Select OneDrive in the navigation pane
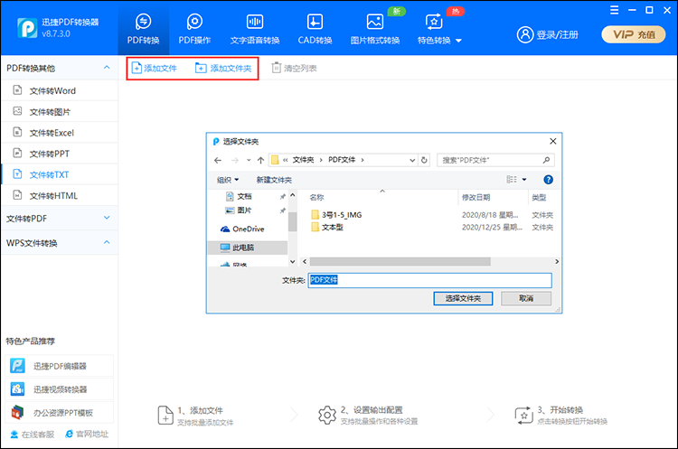 click(242, 229)
